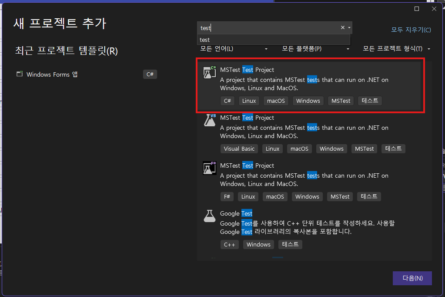
Task: Maximize the 새 프로젝트 추가 dialog
Action: click(x=417, y=9)
